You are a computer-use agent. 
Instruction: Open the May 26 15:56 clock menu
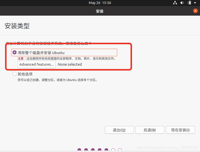point(100,3)
